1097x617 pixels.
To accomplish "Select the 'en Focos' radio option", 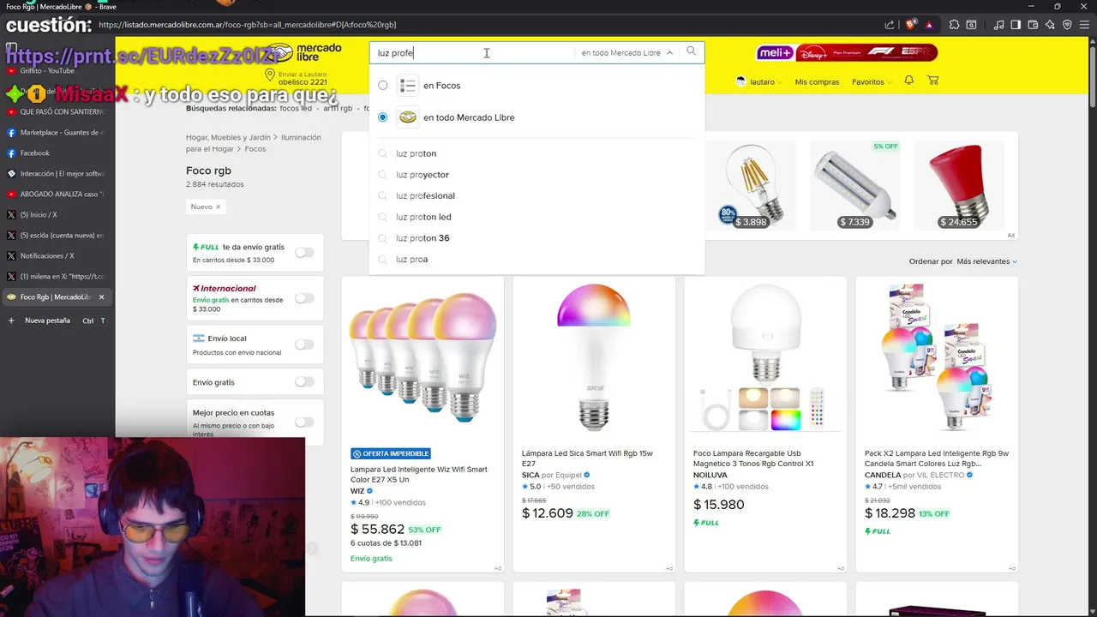I will point(382,85).
